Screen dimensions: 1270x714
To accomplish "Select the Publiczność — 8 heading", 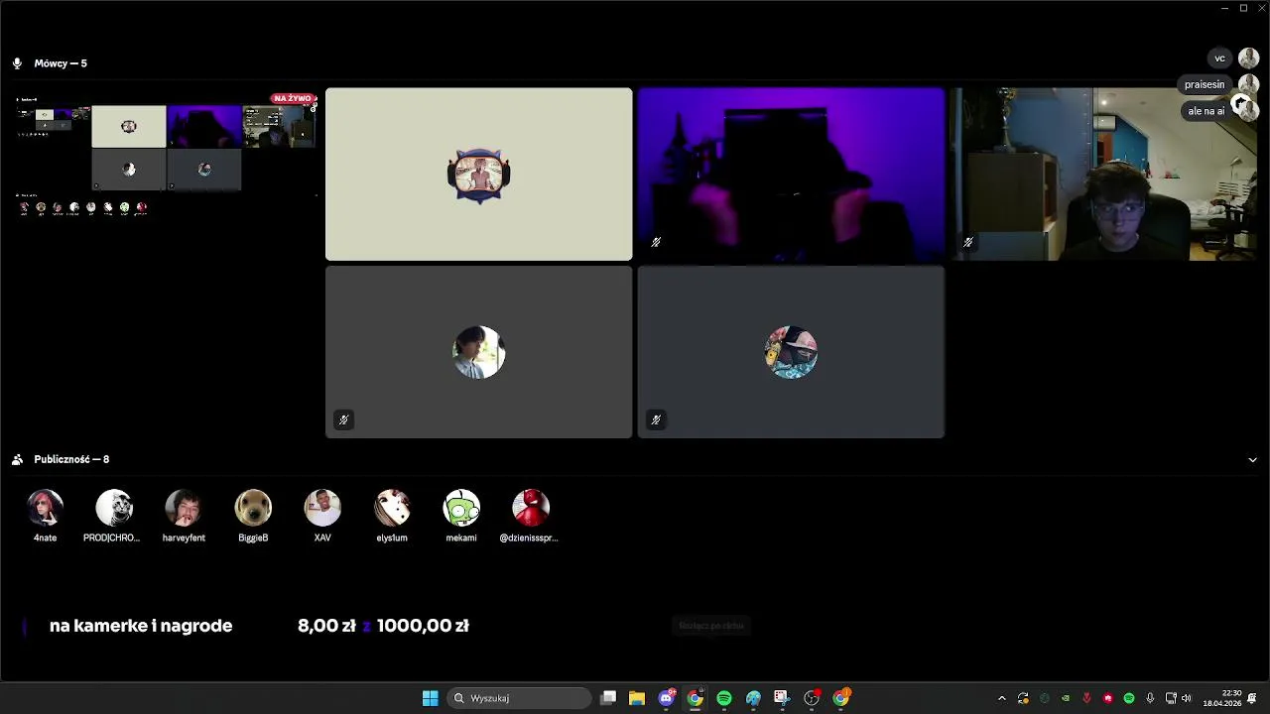I will 71,460.
